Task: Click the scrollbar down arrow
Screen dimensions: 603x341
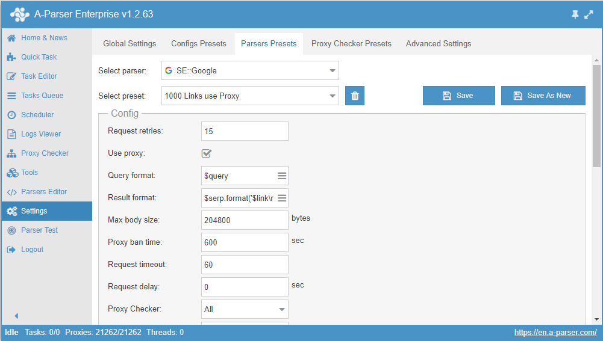Action: coord(596,319)
